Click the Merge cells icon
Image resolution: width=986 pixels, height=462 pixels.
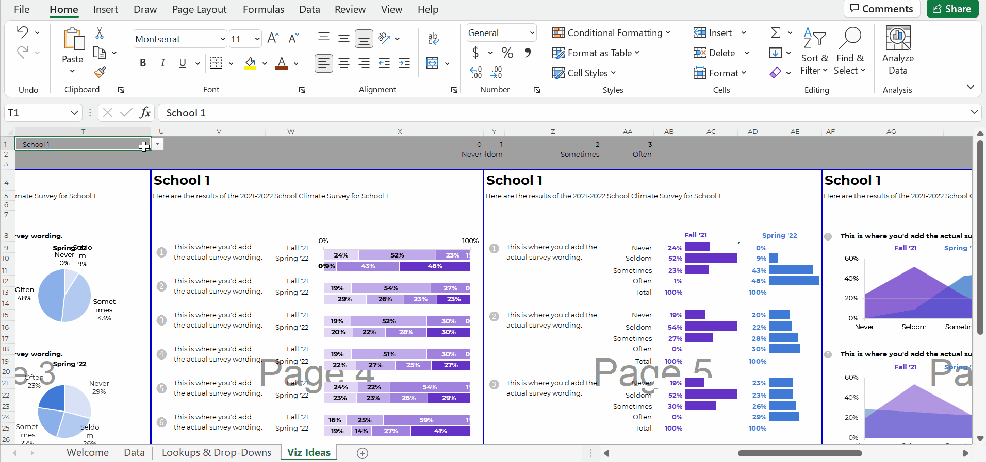click(x=432, y=63)
